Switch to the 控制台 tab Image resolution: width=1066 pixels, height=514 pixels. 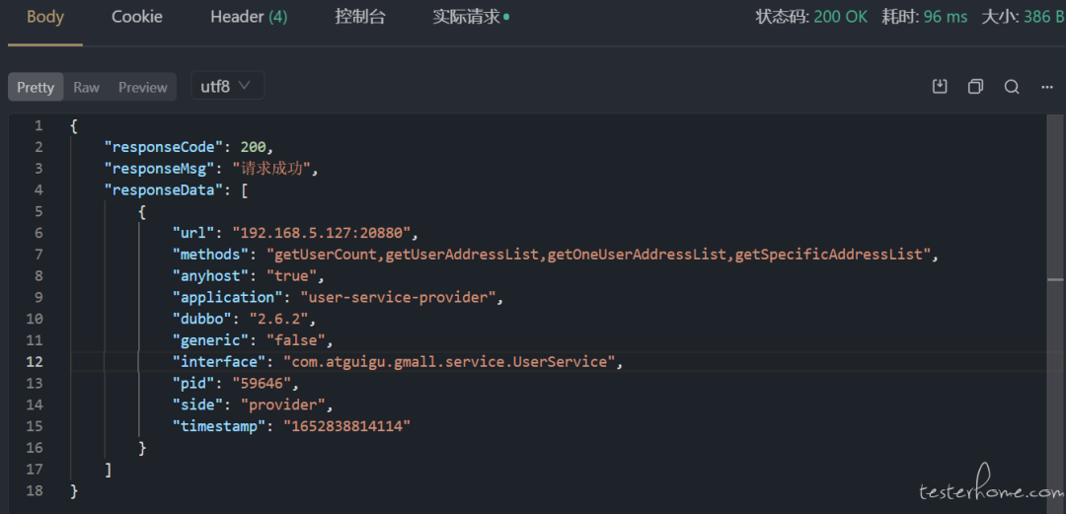coord(360,17)
